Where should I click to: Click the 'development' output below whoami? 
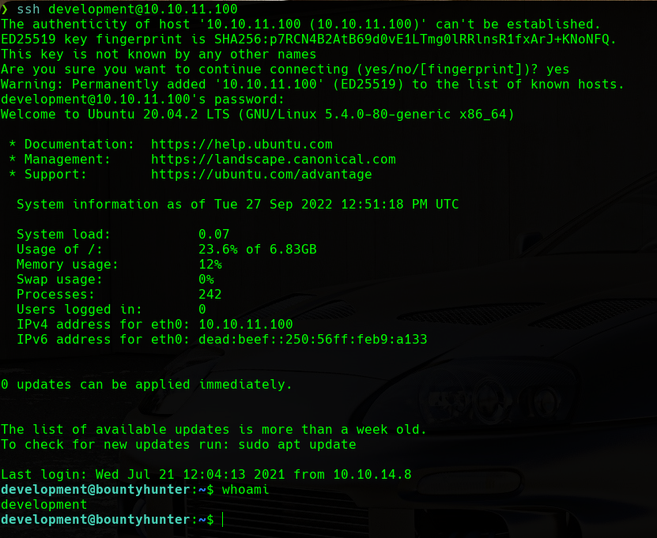click(43, 505)
